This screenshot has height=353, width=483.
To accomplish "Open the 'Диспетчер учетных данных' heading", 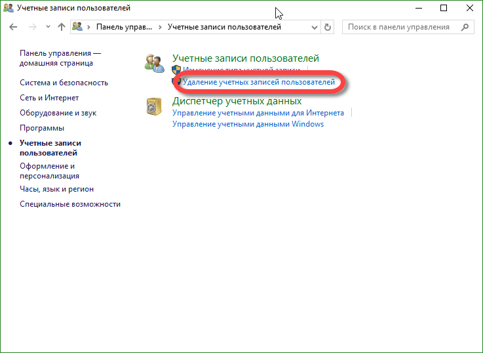I will pyautogui.click(x=237, y=101).
